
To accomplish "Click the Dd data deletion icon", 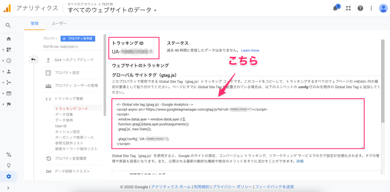I will coord(48,171).
